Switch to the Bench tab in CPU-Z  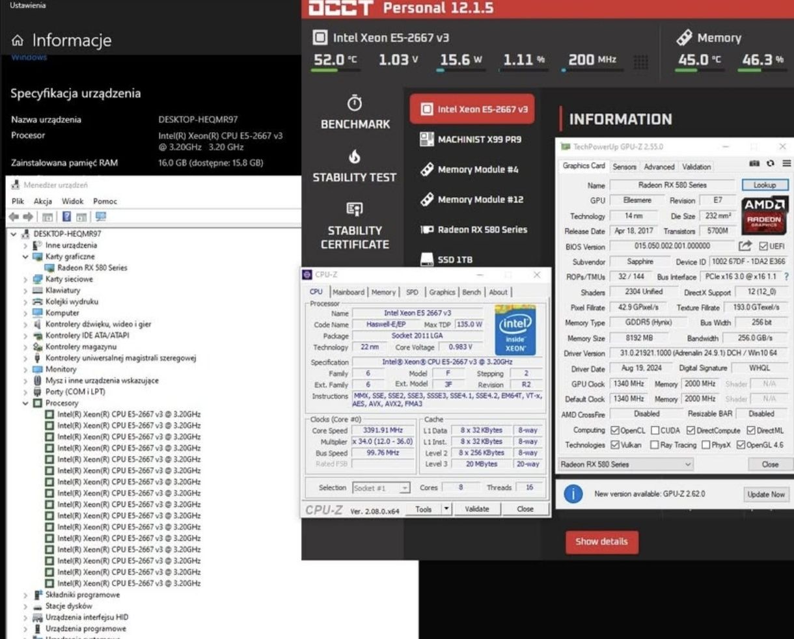click(471, 292)
